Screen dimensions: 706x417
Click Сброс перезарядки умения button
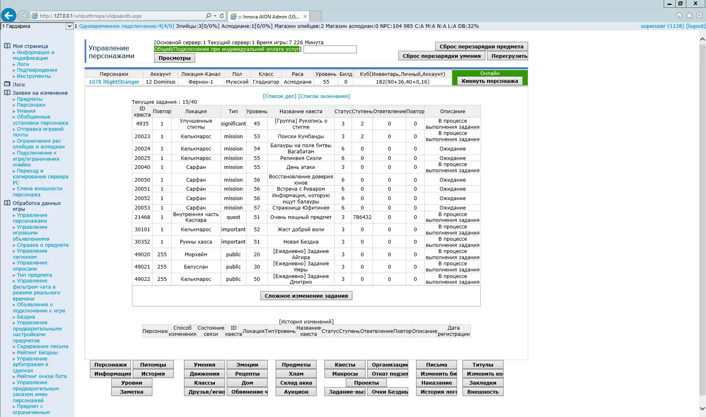click(442, 56)
